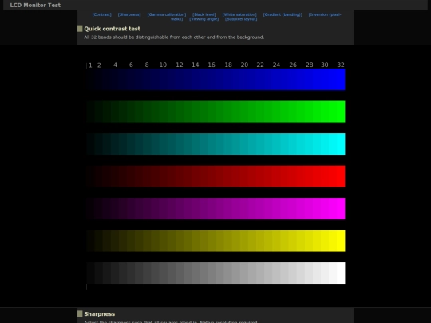Click band number label "28"
The image size is (431, 323).
click(x=309, y=65)
